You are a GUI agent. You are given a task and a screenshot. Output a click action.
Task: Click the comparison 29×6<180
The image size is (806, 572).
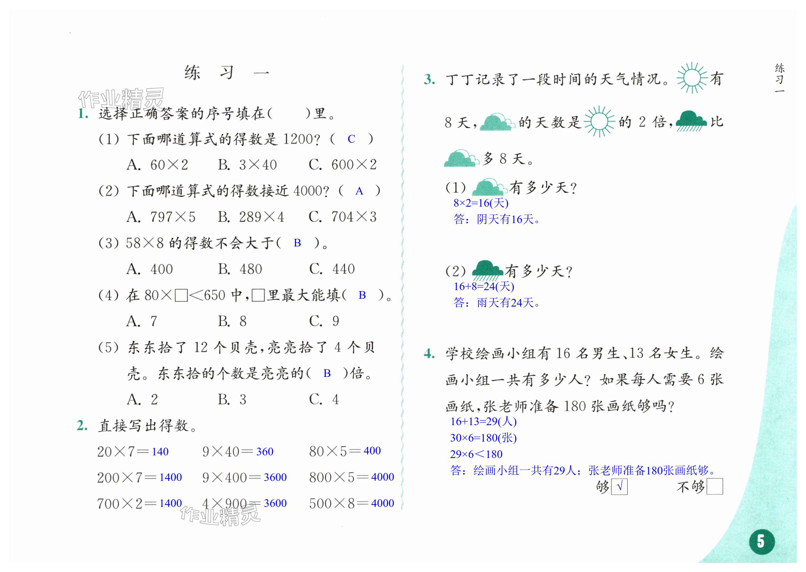[x=476, y=455]
